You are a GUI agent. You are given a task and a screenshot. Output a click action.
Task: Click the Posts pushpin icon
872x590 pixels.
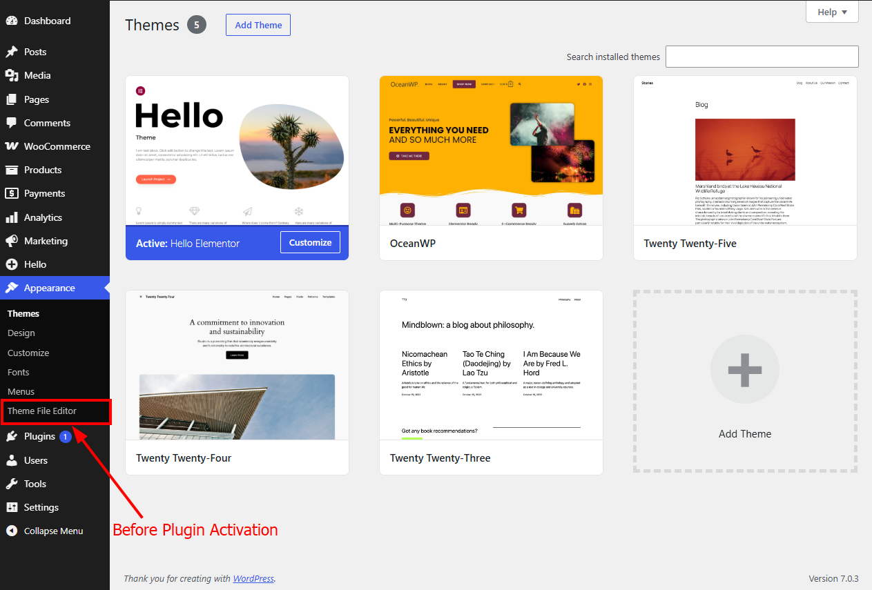tap(12, 52)
